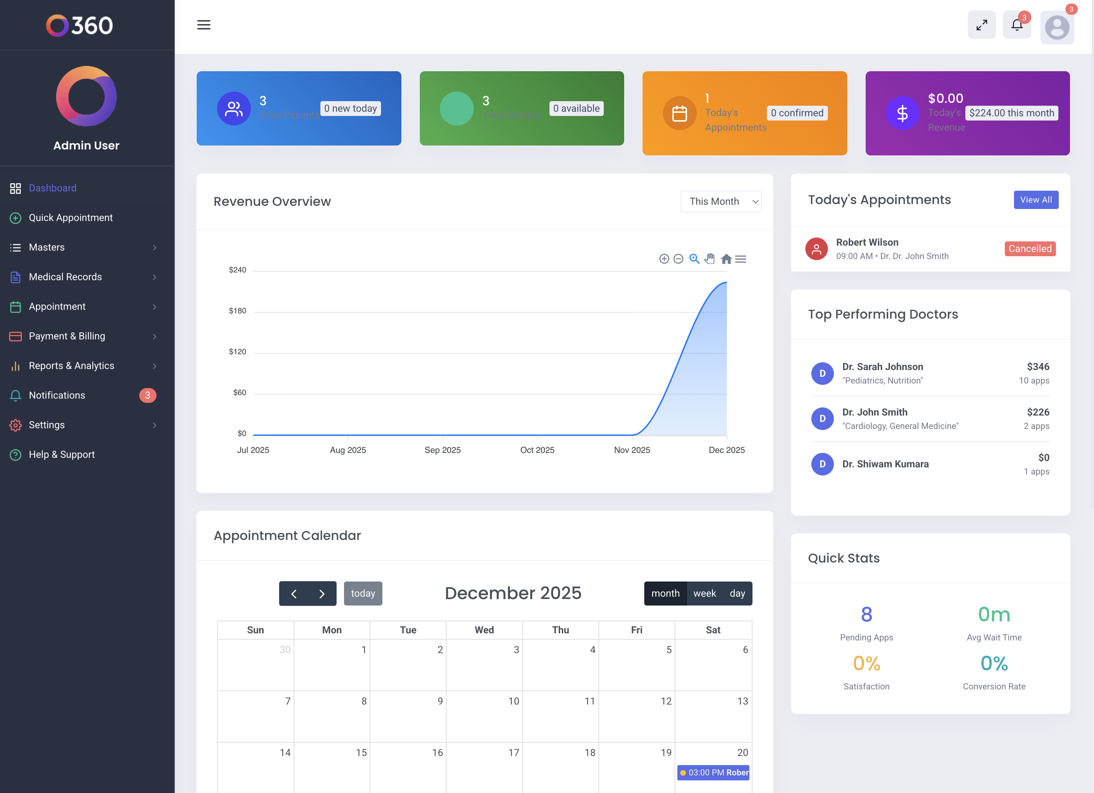Open the This Month dropdown

[721, 202]
